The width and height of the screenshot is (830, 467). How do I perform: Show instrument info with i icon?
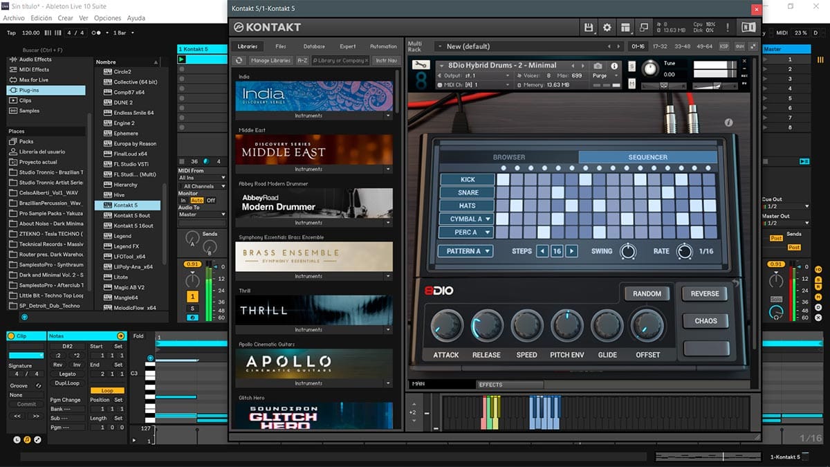[x=615, y=66]
